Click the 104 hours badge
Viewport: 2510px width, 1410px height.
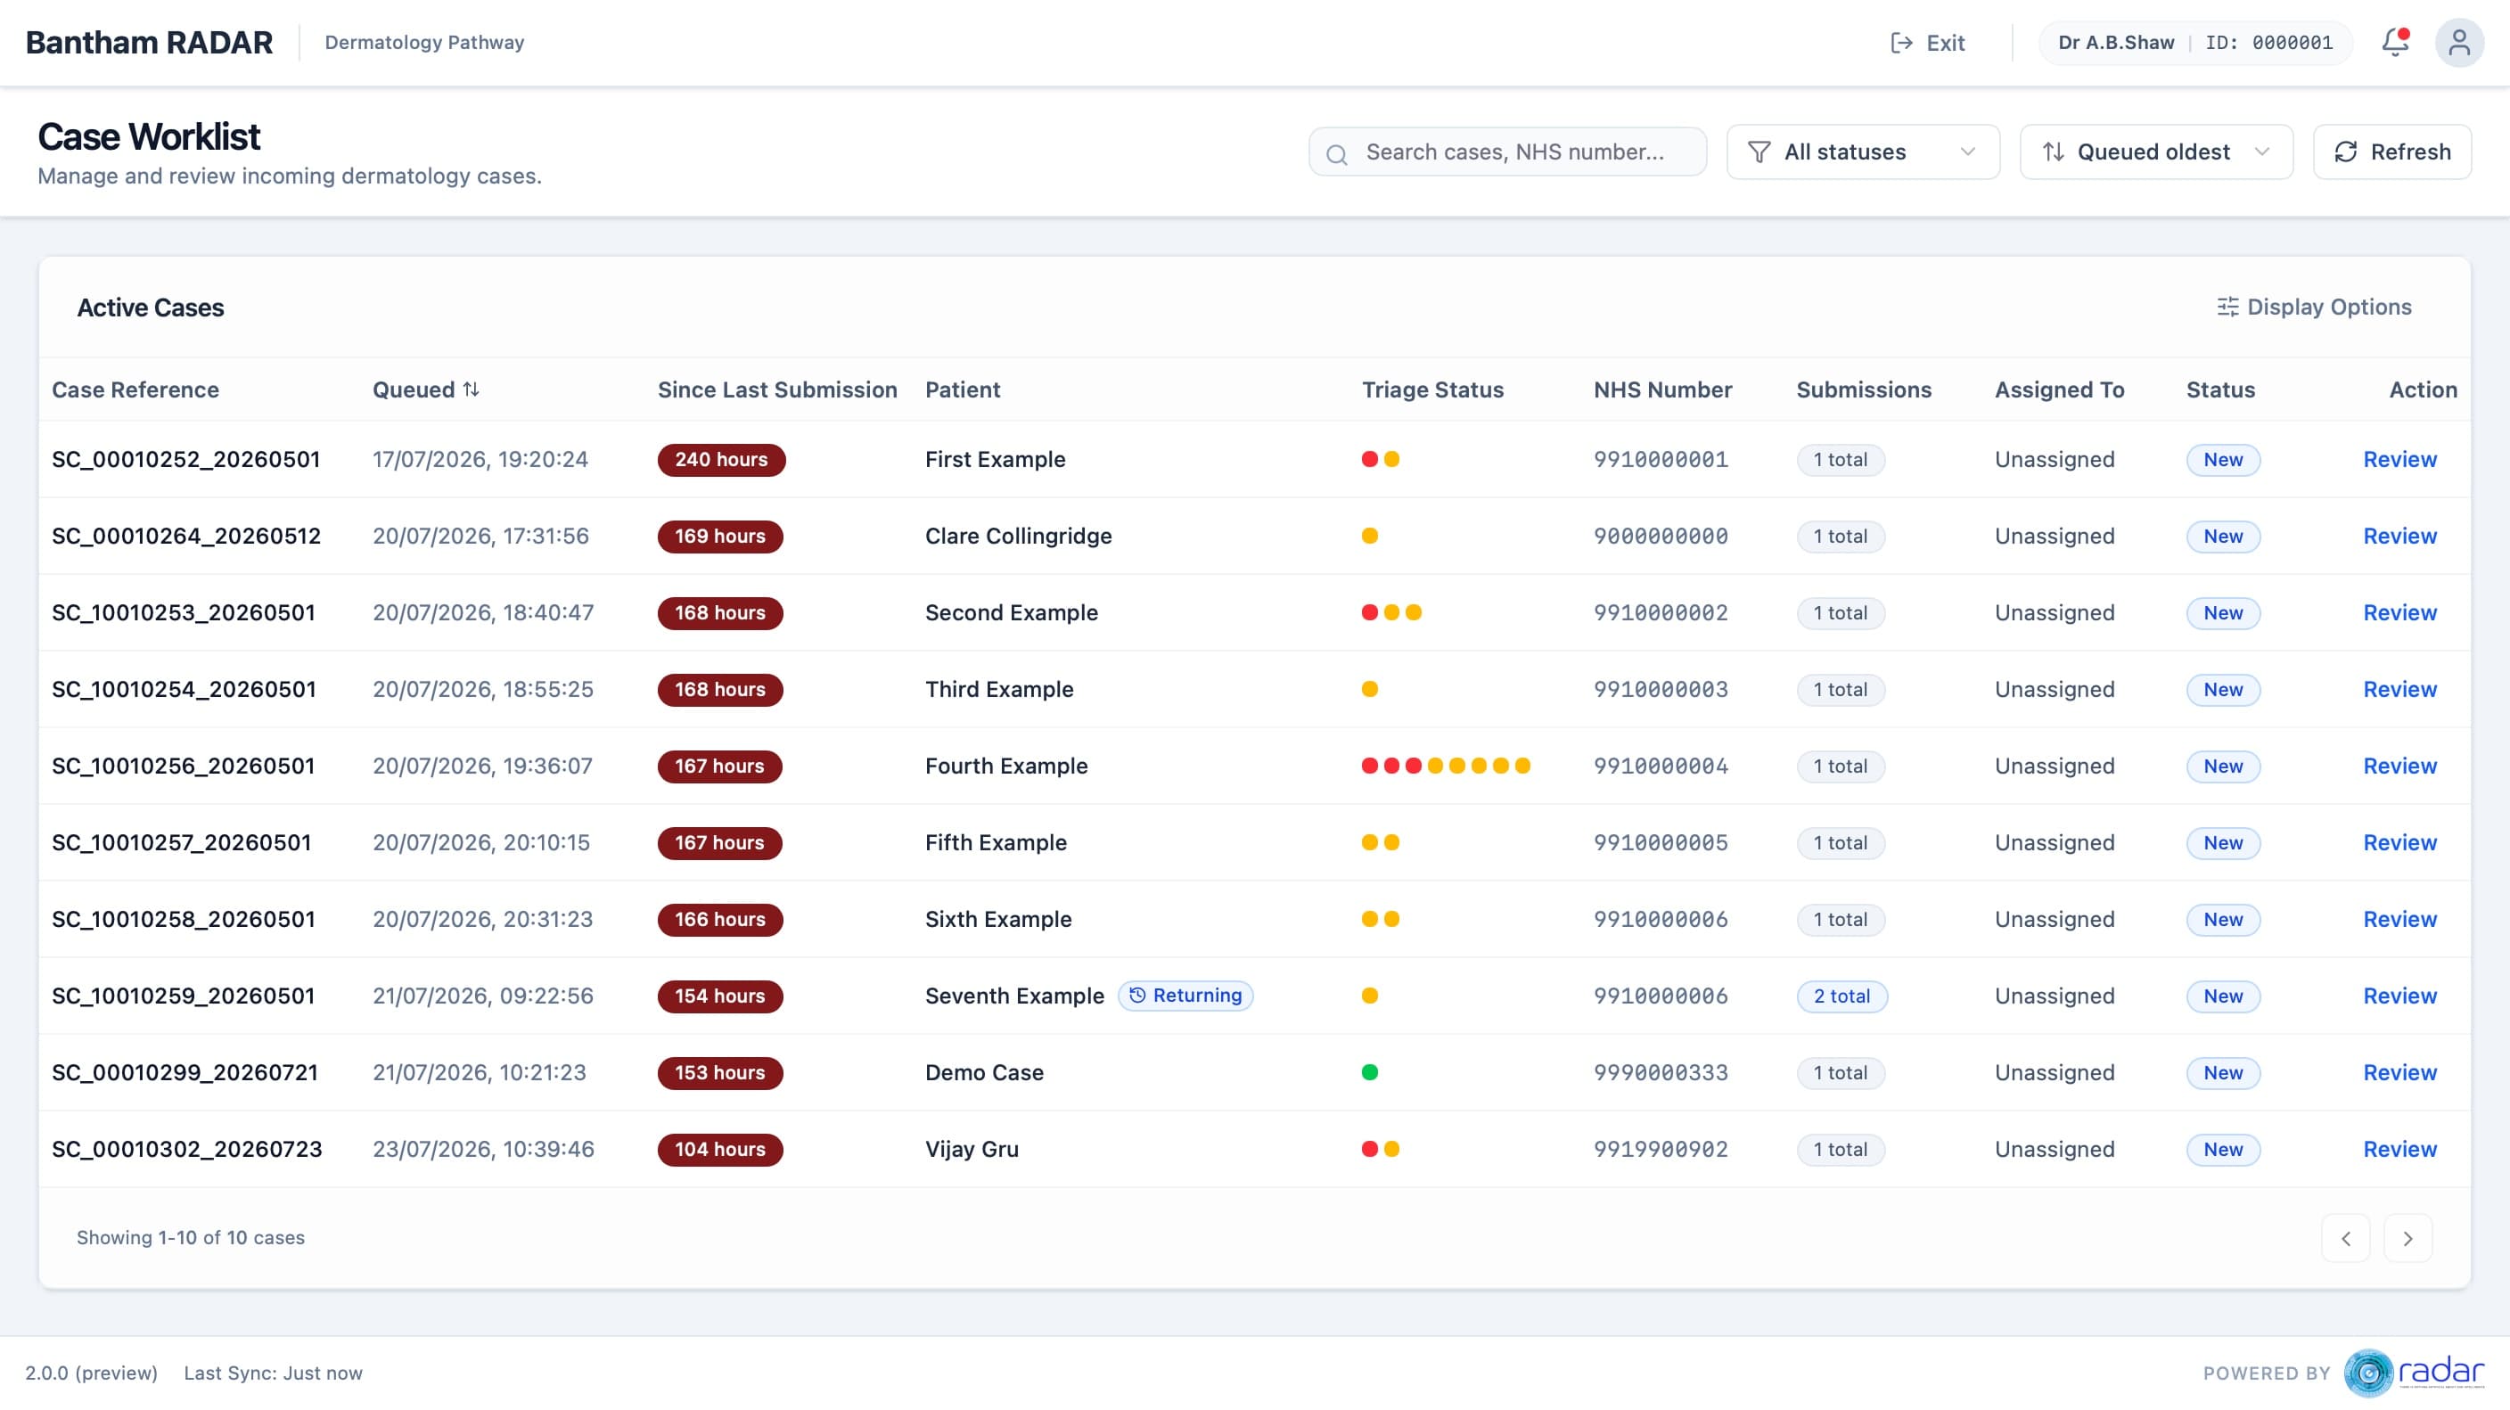720,1150
